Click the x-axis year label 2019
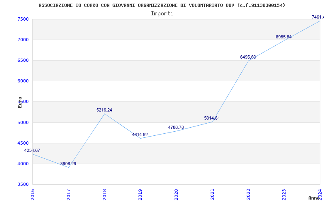The image size is (324, 202). (x=141, y=194)
